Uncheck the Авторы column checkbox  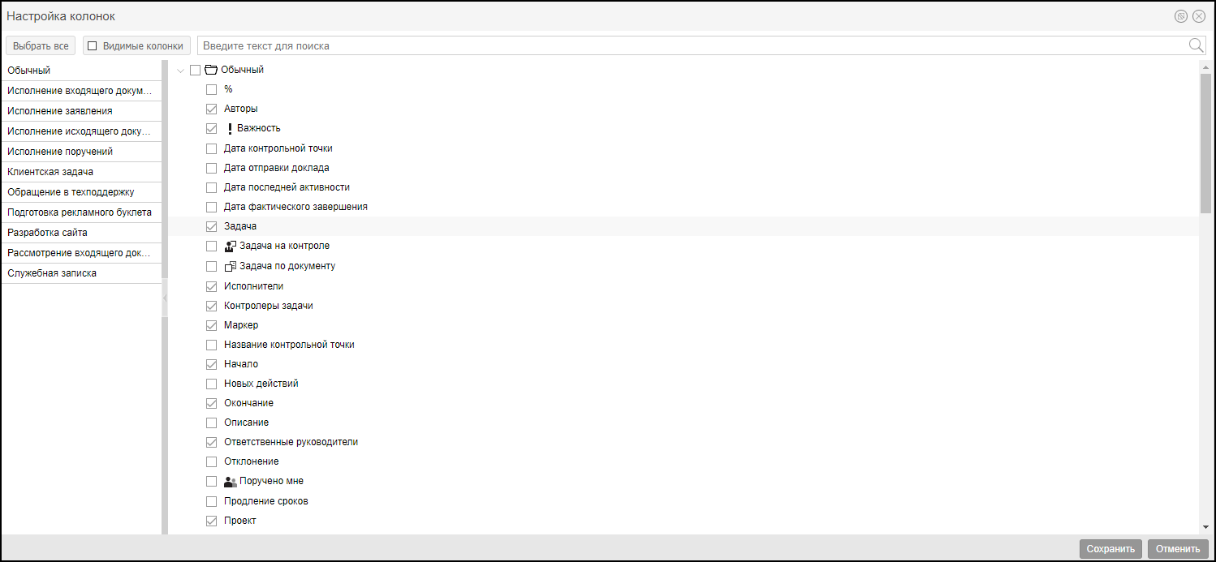(x=212, y=109)
